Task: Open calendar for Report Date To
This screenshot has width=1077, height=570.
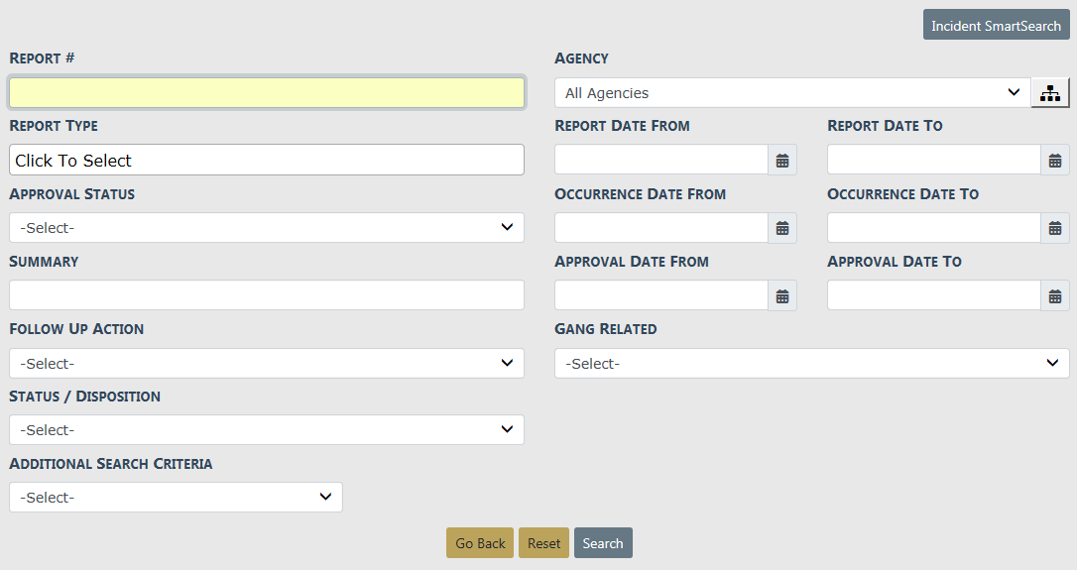Action: [1055, 161]
